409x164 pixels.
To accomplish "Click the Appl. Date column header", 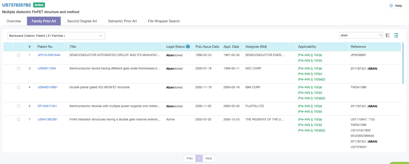I will (x=231, y=47).
